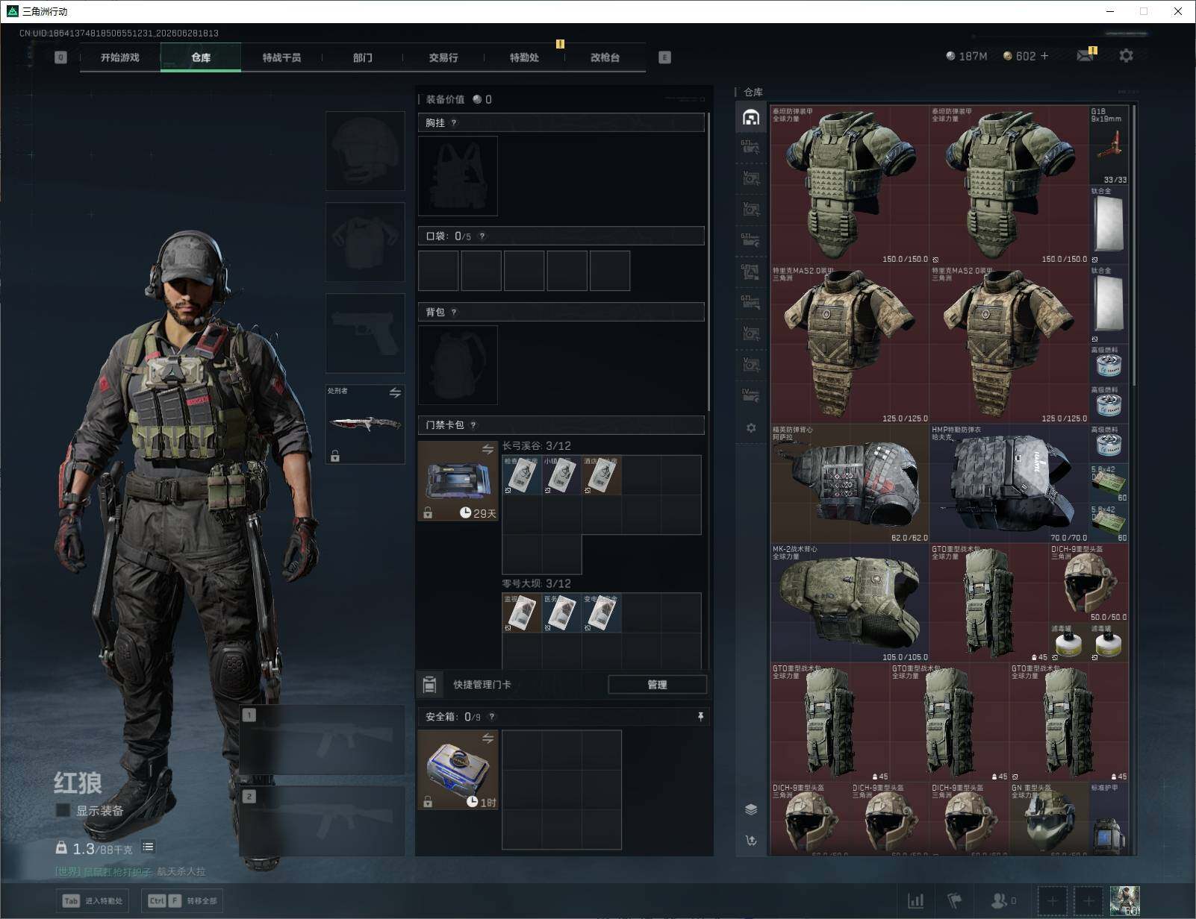
Task: Select the empty body armor equipment slot
Action: pos(365,242)
